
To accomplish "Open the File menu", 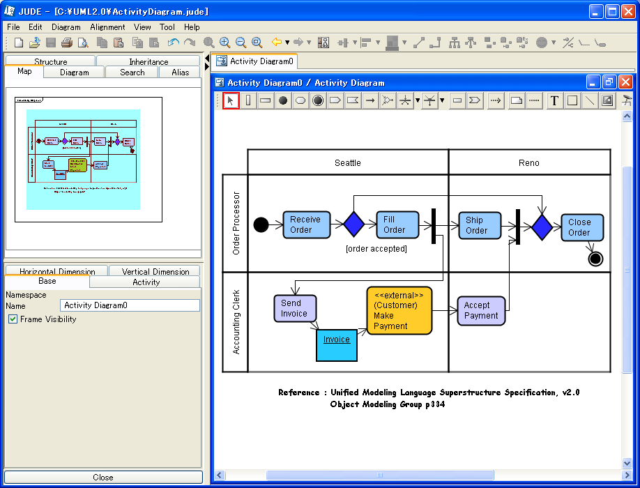I will click(x=13, y=27).
